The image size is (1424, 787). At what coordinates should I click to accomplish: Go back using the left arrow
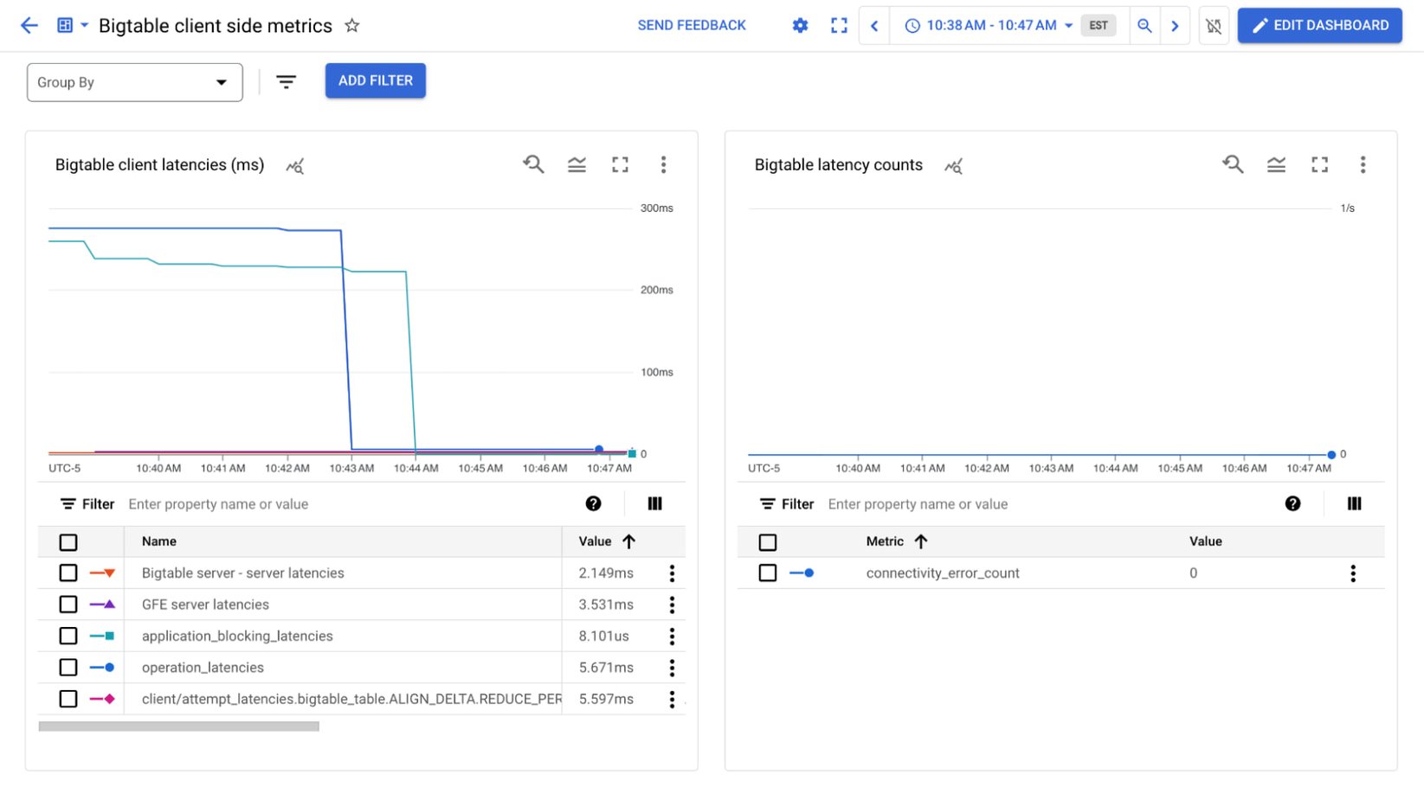click(x=29, y=25)
